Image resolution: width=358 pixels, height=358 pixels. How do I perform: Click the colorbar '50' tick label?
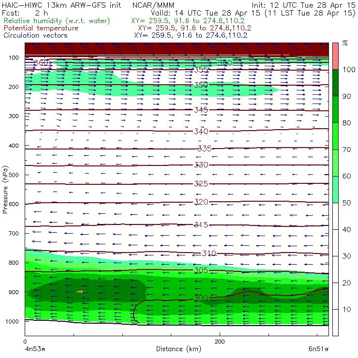[346, 203]
